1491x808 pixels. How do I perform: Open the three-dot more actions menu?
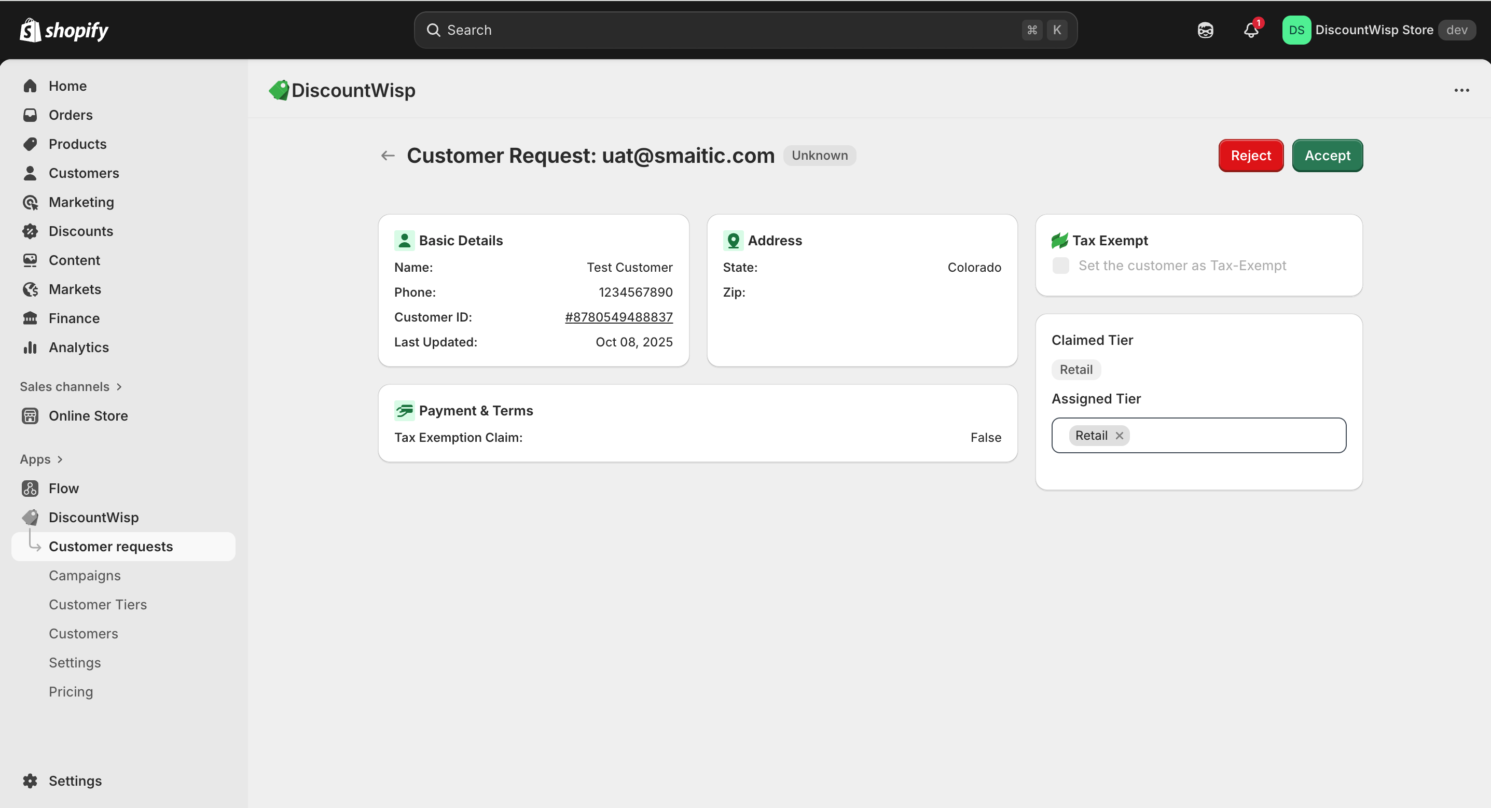(1461, 90)
